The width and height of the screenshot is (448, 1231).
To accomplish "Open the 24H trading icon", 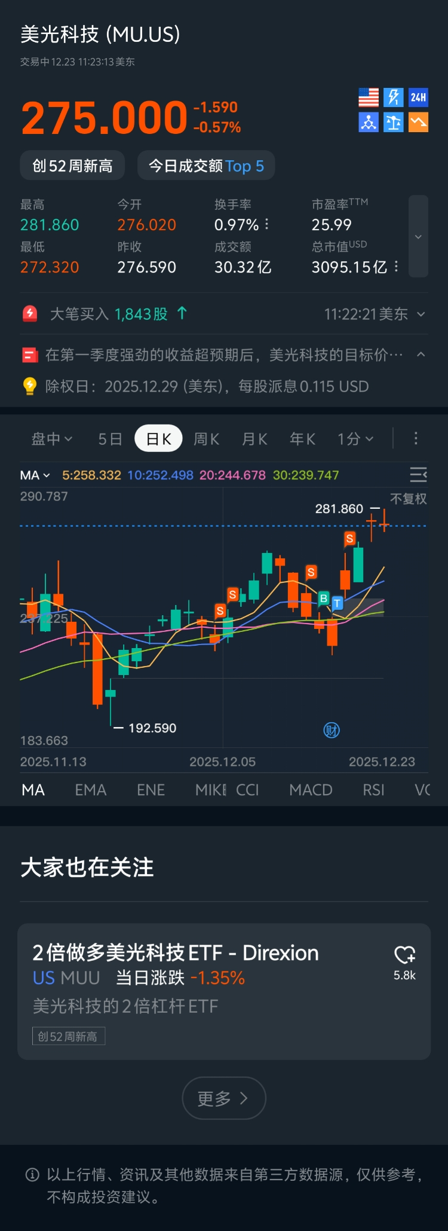I will 418,97.
